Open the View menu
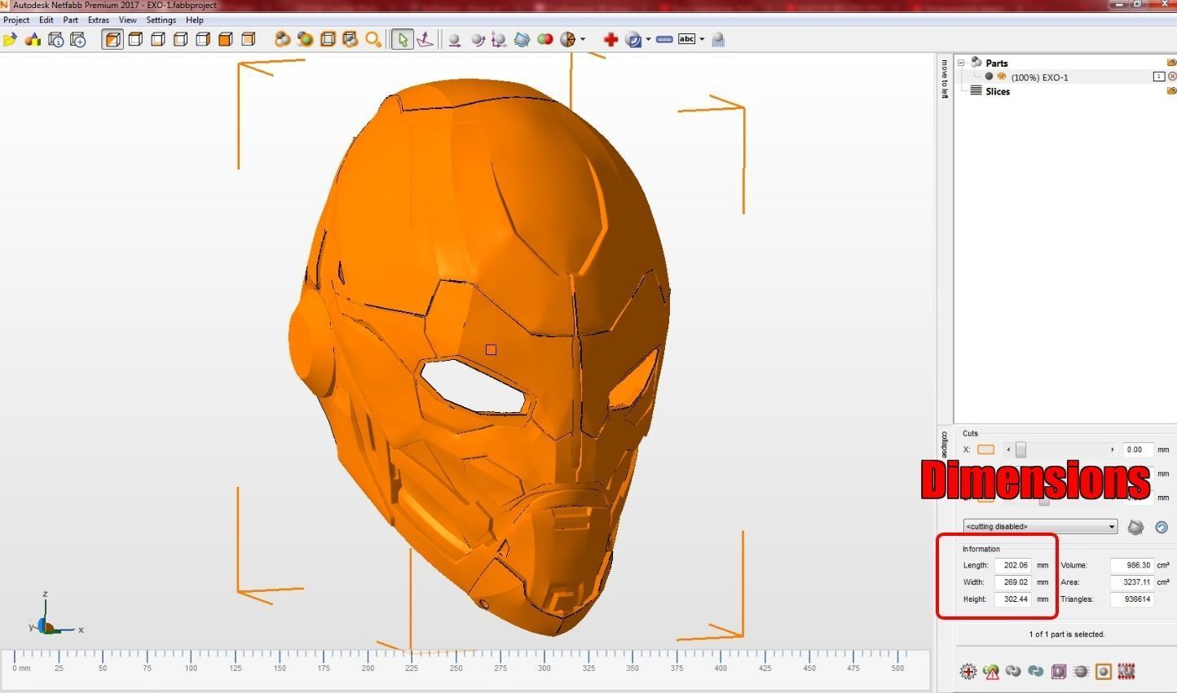 point(128,20)
